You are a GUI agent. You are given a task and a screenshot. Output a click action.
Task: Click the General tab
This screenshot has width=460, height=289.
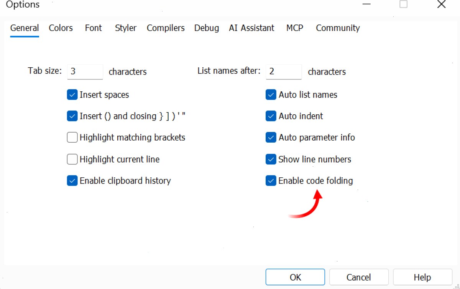25,28
